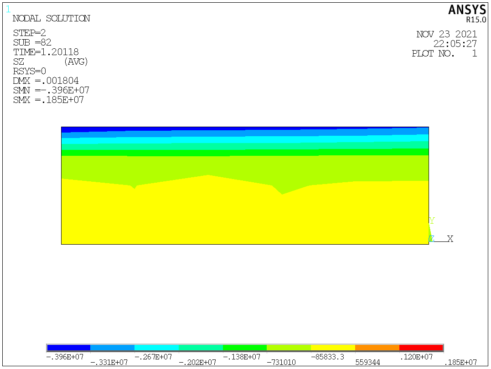Viewport: 491px width, 369px height.
Task: Select the red legend color band
Action: 421,348
